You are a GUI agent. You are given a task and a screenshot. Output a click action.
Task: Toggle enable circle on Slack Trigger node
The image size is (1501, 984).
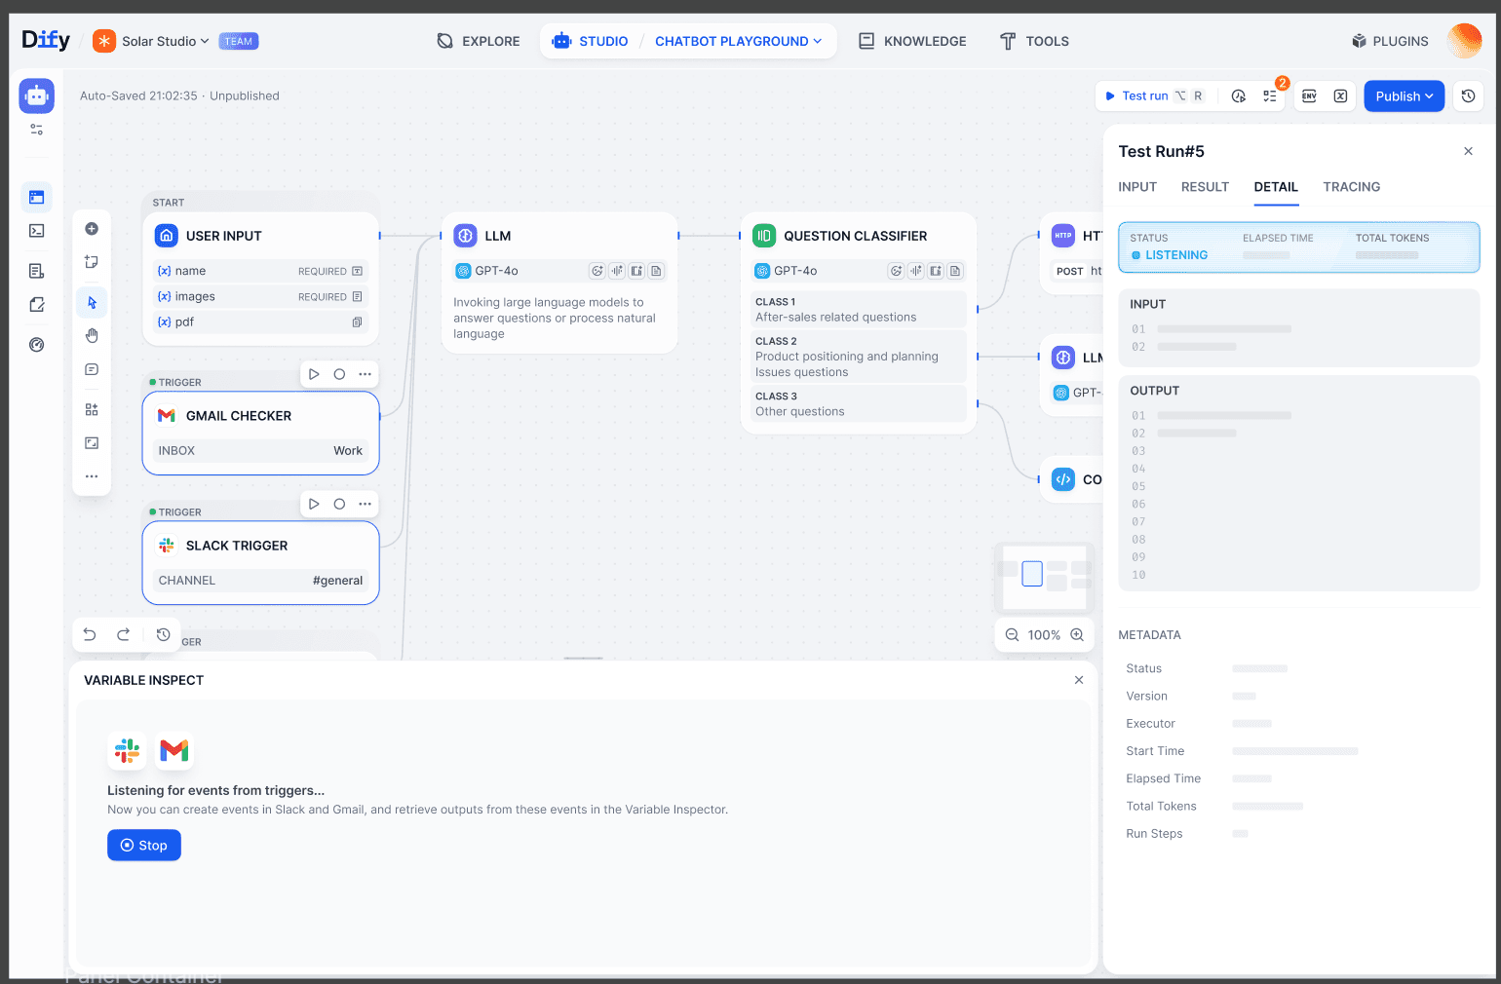[x=339, y=504]
